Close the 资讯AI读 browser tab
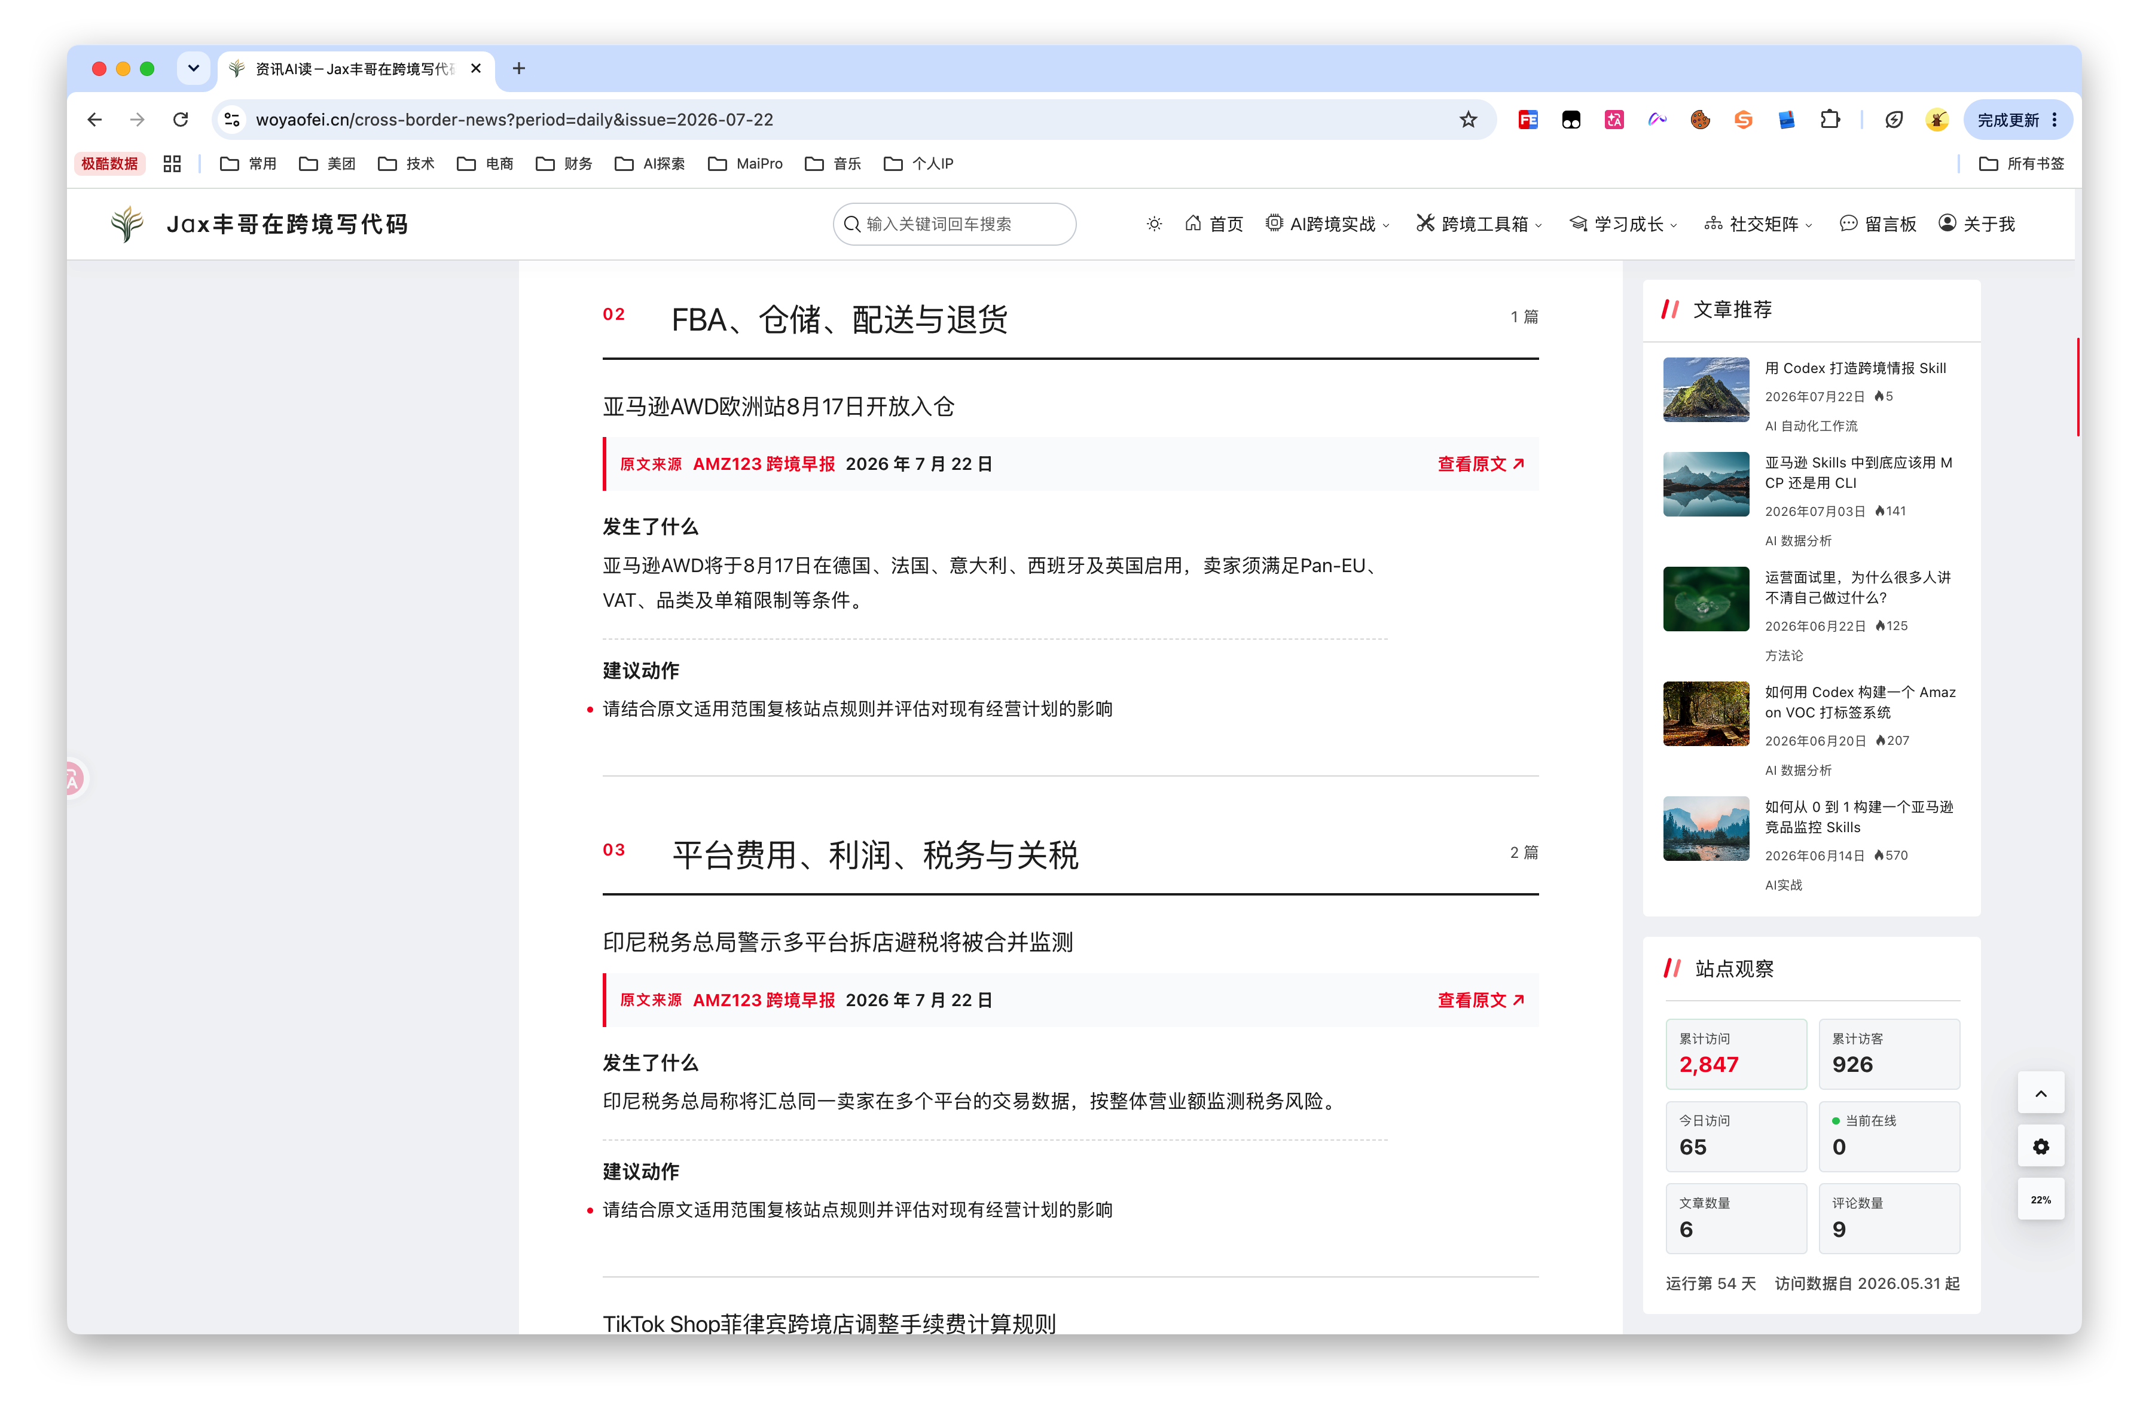The image size is (2149, 1424). [x=475, y=69]
